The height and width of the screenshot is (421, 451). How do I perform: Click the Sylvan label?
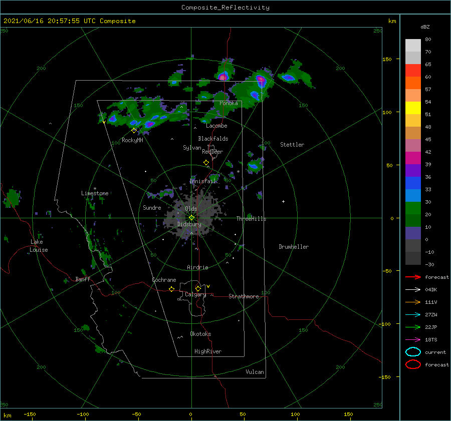[x=192, y=148]
